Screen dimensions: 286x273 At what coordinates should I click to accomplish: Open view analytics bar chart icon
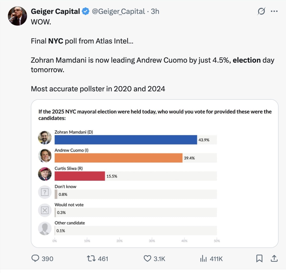(203, 258)
